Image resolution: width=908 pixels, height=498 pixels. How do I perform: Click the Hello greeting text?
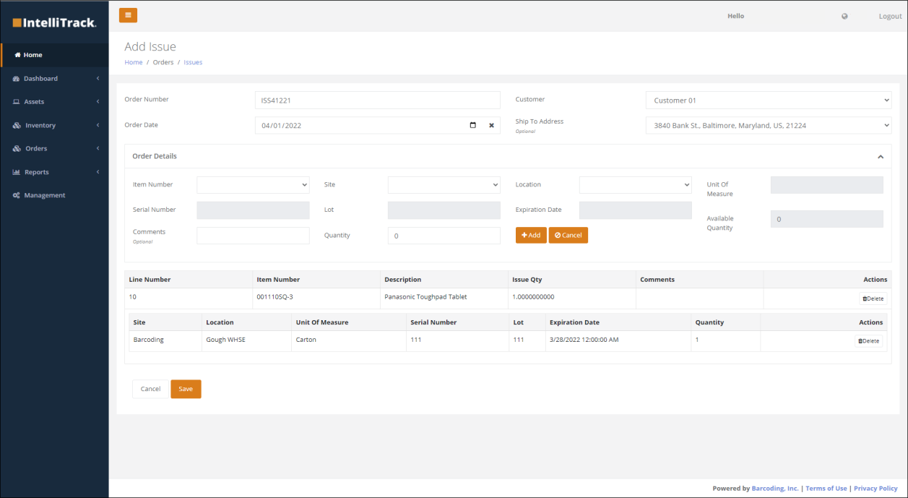click(x=735, y=16)
